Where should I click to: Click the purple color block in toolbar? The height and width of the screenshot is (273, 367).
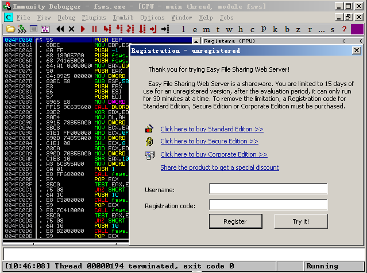click(x=357, y=29)
